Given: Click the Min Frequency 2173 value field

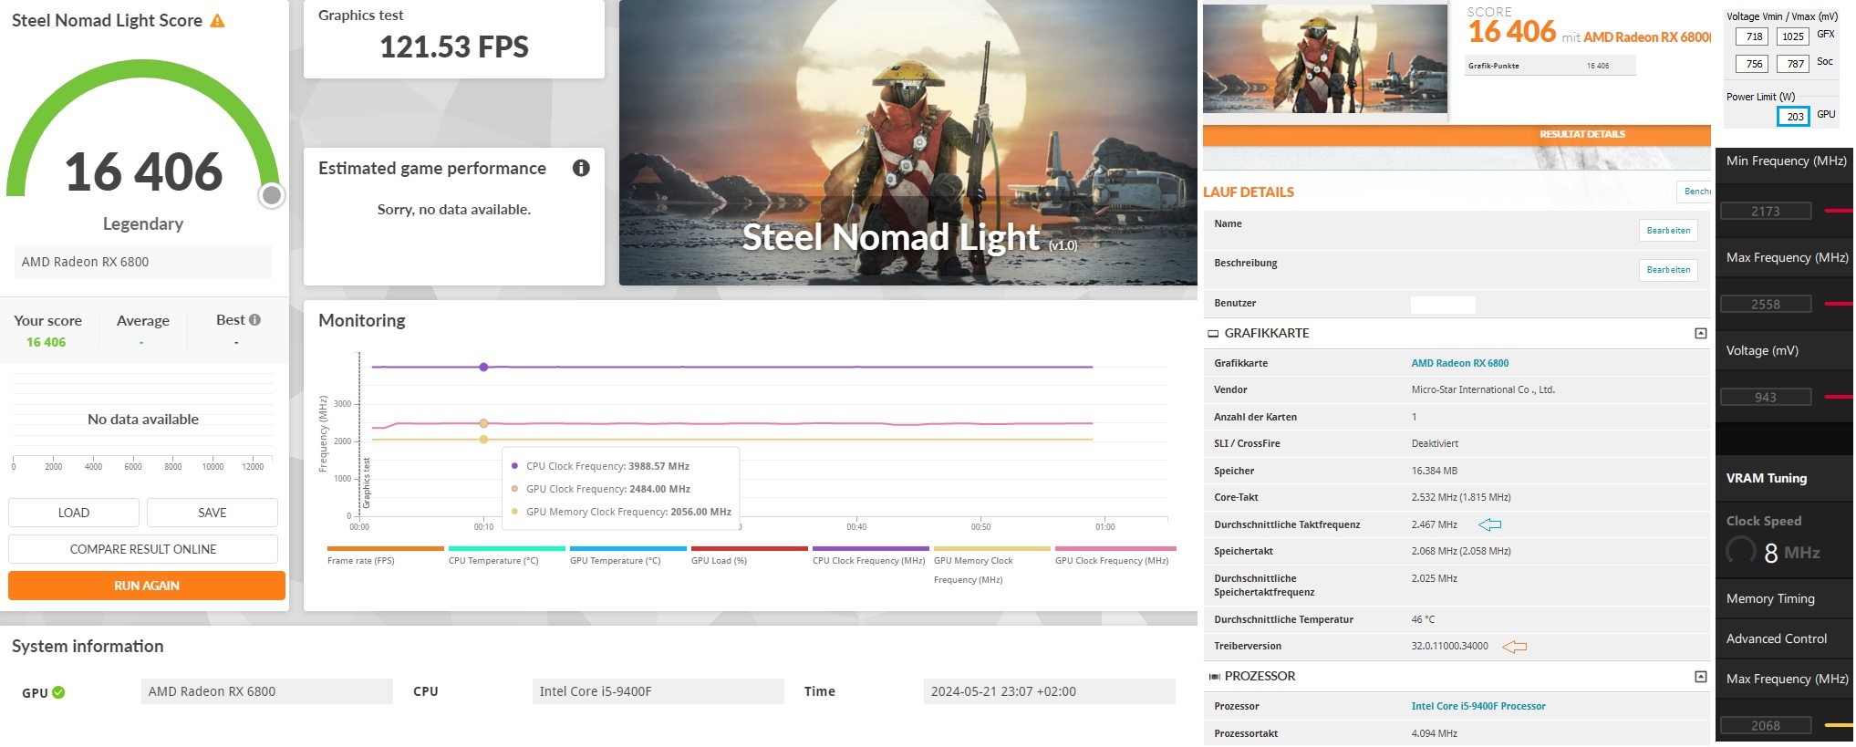Looking at the screenshot, I should coord(1766,211).
